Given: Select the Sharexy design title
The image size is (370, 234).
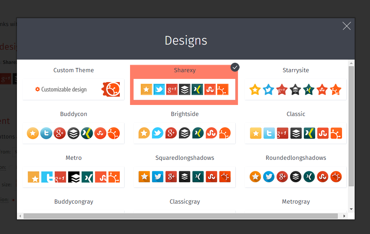Looking at the screenshot, I should (x=185, y=70).
